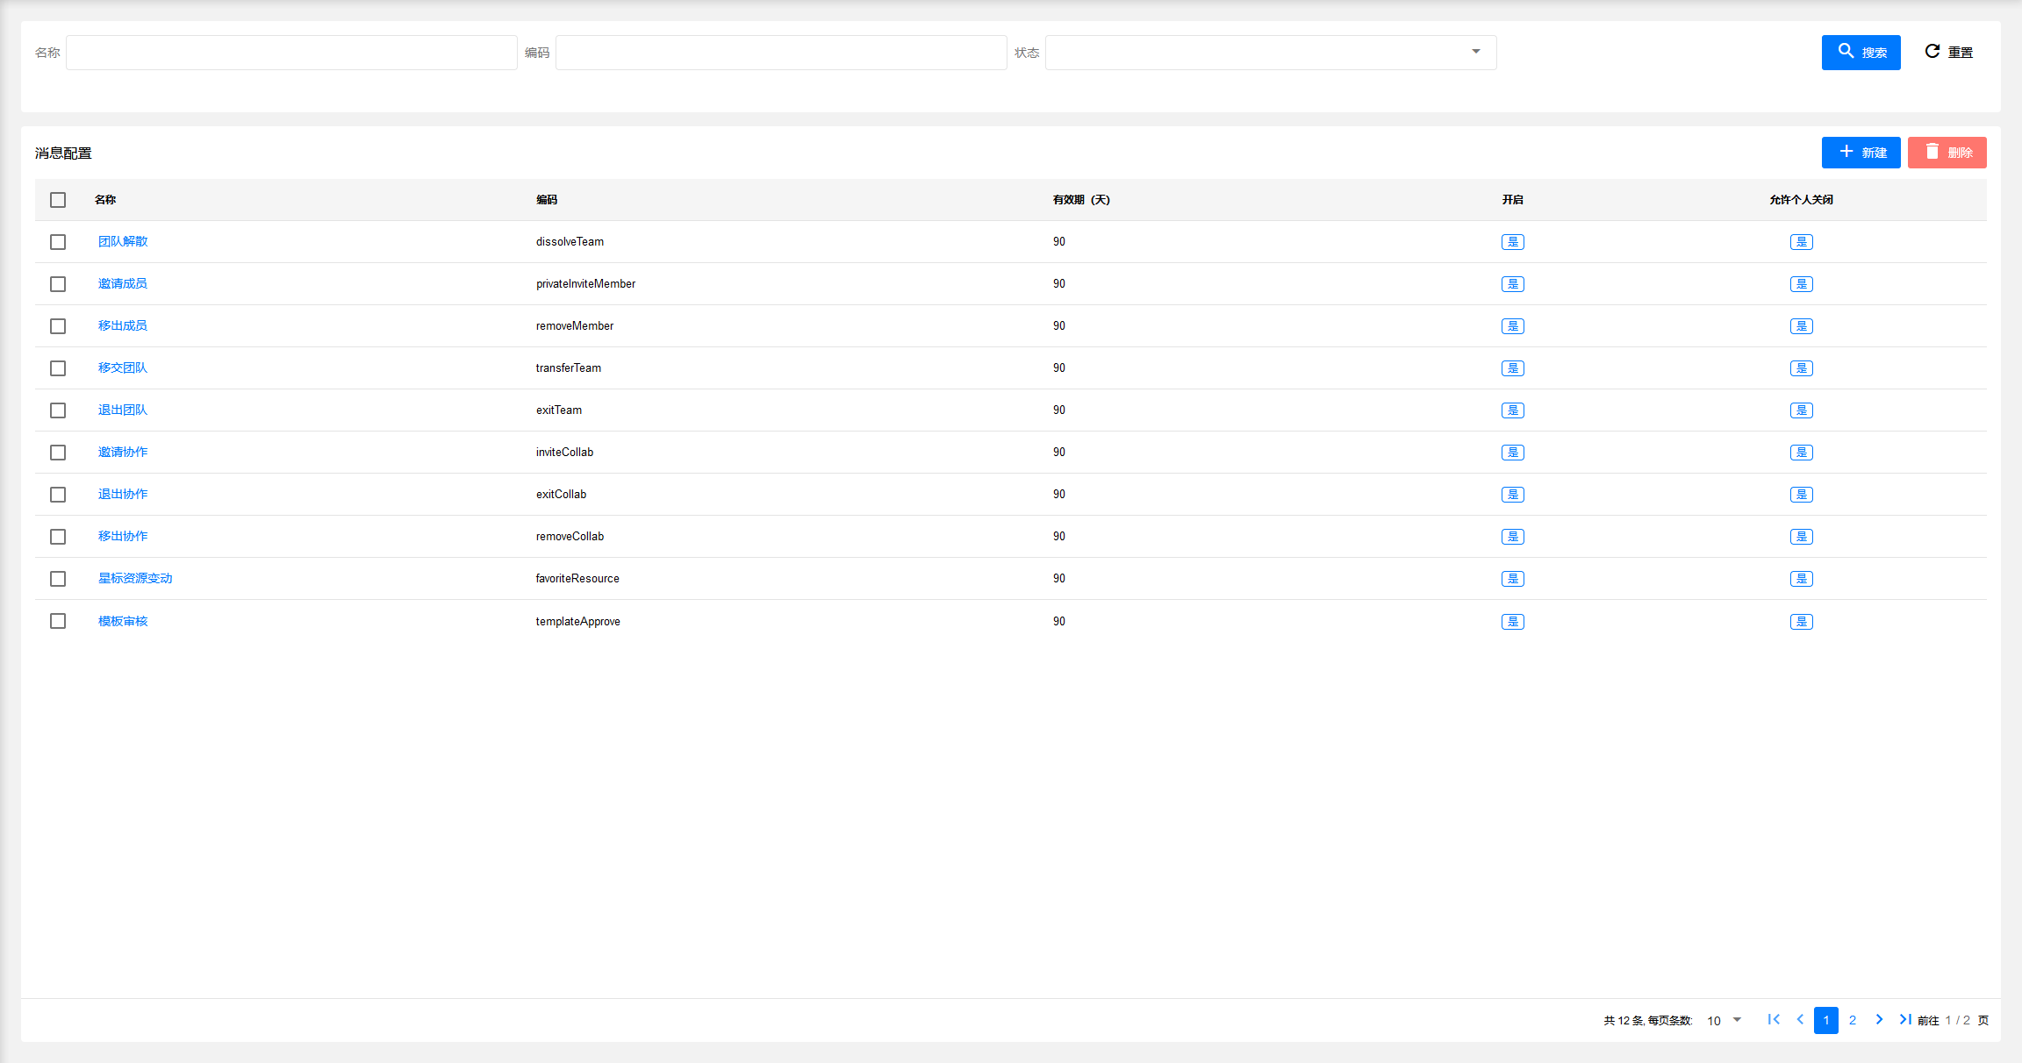This screenshot has height=1063, width=2022.
Task: Click the 重置 reset button
Action: click(1948, 53)
